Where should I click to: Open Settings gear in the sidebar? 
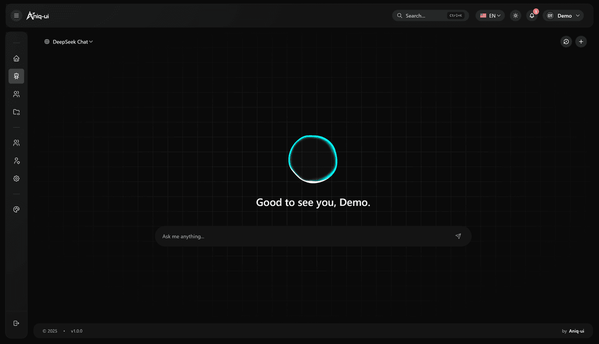point(16,178)
